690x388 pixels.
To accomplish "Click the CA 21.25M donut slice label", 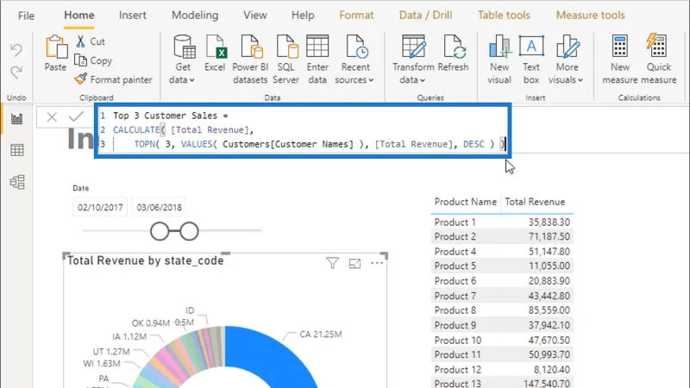I will tap(320, 335).
